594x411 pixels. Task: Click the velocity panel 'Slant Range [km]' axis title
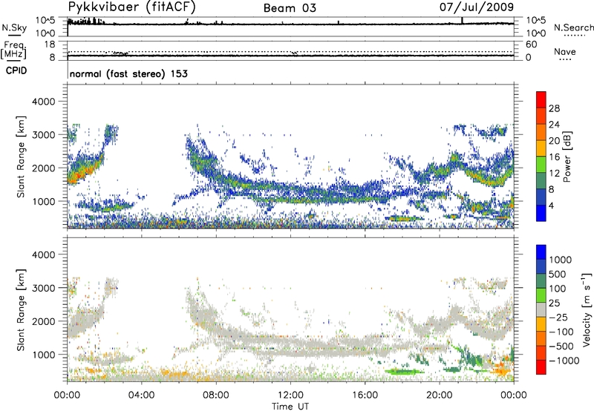point(21,310)
